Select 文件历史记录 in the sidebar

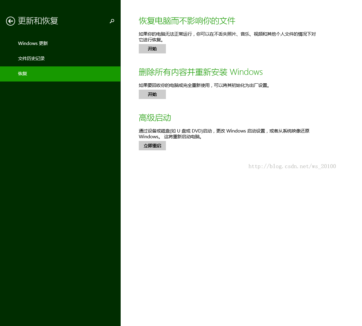(60, 59)
